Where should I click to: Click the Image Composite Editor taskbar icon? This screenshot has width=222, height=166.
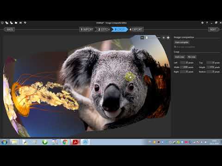tap(85, 142)
